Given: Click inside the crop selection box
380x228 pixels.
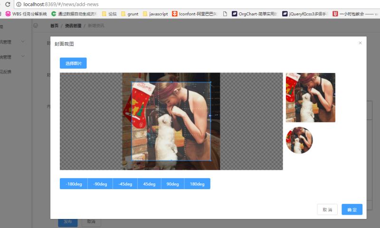Looking at the screenshot, I should (171, 121).
